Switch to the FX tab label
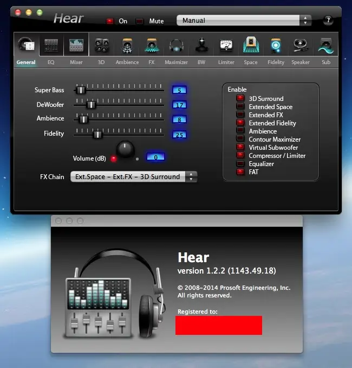This screenshot has width=352, height=368. coord(152,62)
